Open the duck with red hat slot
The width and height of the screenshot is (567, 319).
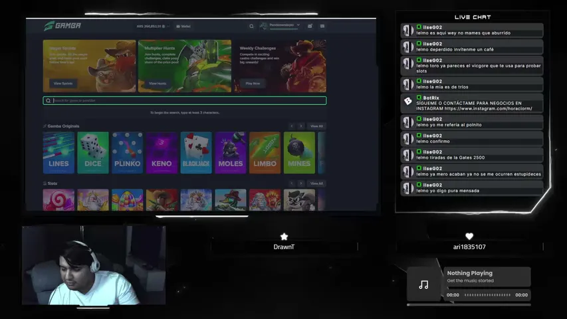coord(231,199)
